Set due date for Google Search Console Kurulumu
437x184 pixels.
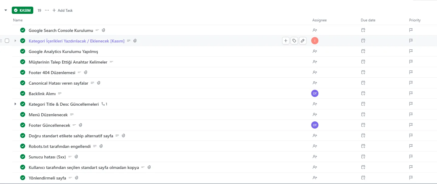click(x=363, y=30)
